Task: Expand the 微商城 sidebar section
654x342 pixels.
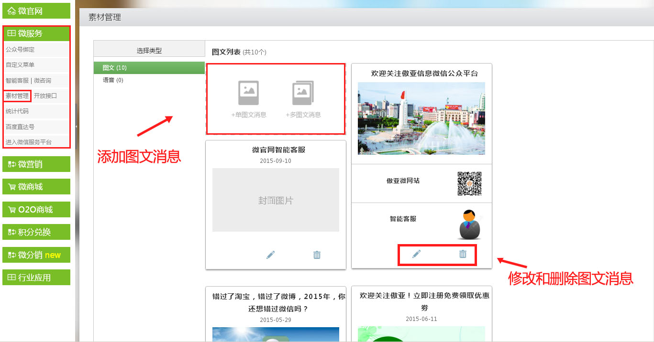Action: 36,187
